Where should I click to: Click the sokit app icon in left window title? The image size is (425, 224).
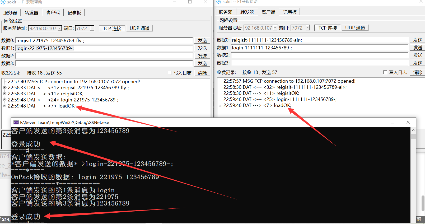(3, 2)
